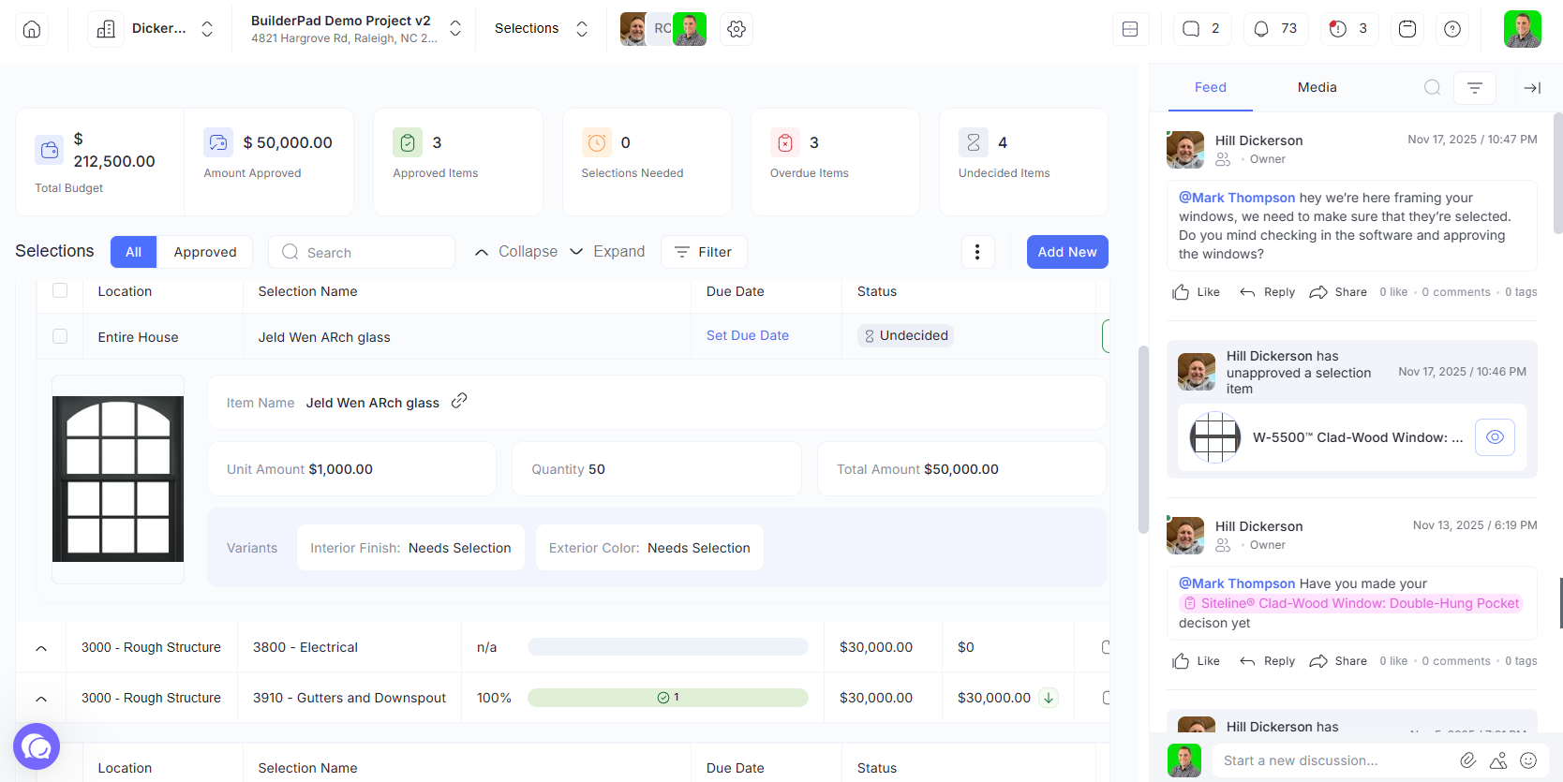
Task: Collapse the feed side panel arrow
Action: pyautogui.click(x=1532, y=88)
